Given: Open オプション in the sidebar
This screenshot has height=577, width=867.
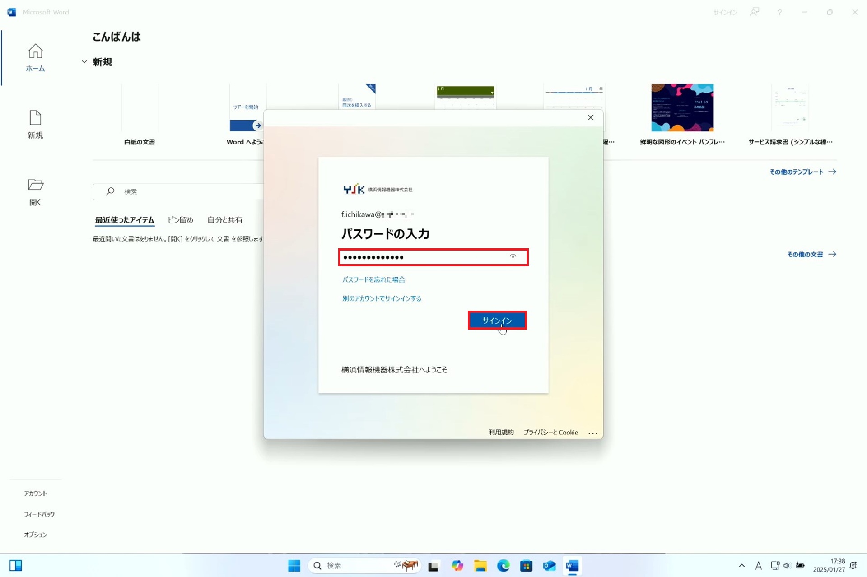Looking at the screenshot, I should pyautogui.click(x=35, y=535).
